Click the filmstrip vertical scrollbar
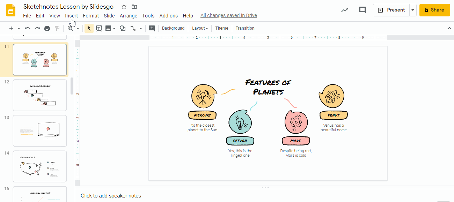Screen dimensions: 454x202 click(x=72, y=86)
